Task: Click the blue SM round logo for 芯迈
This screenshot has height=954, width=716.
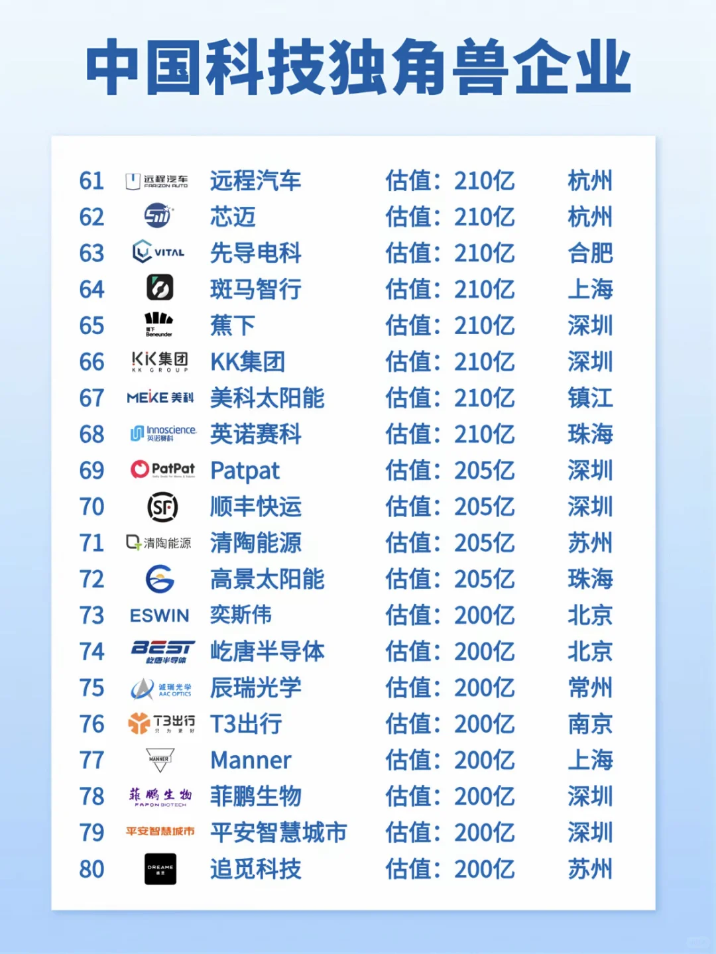Action: (x=158, y=215)
